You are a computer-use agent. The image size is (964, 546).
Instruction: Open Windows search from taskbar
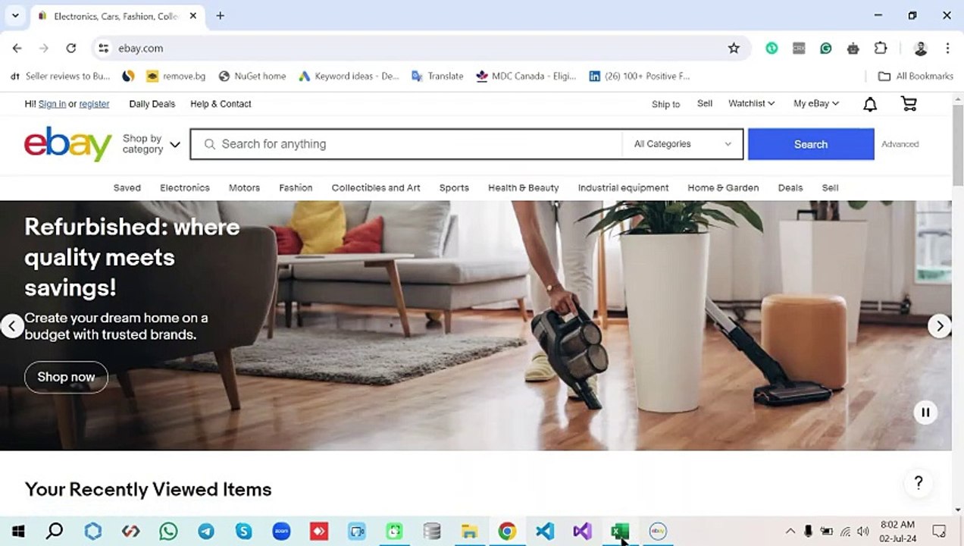tap(55, 531)
